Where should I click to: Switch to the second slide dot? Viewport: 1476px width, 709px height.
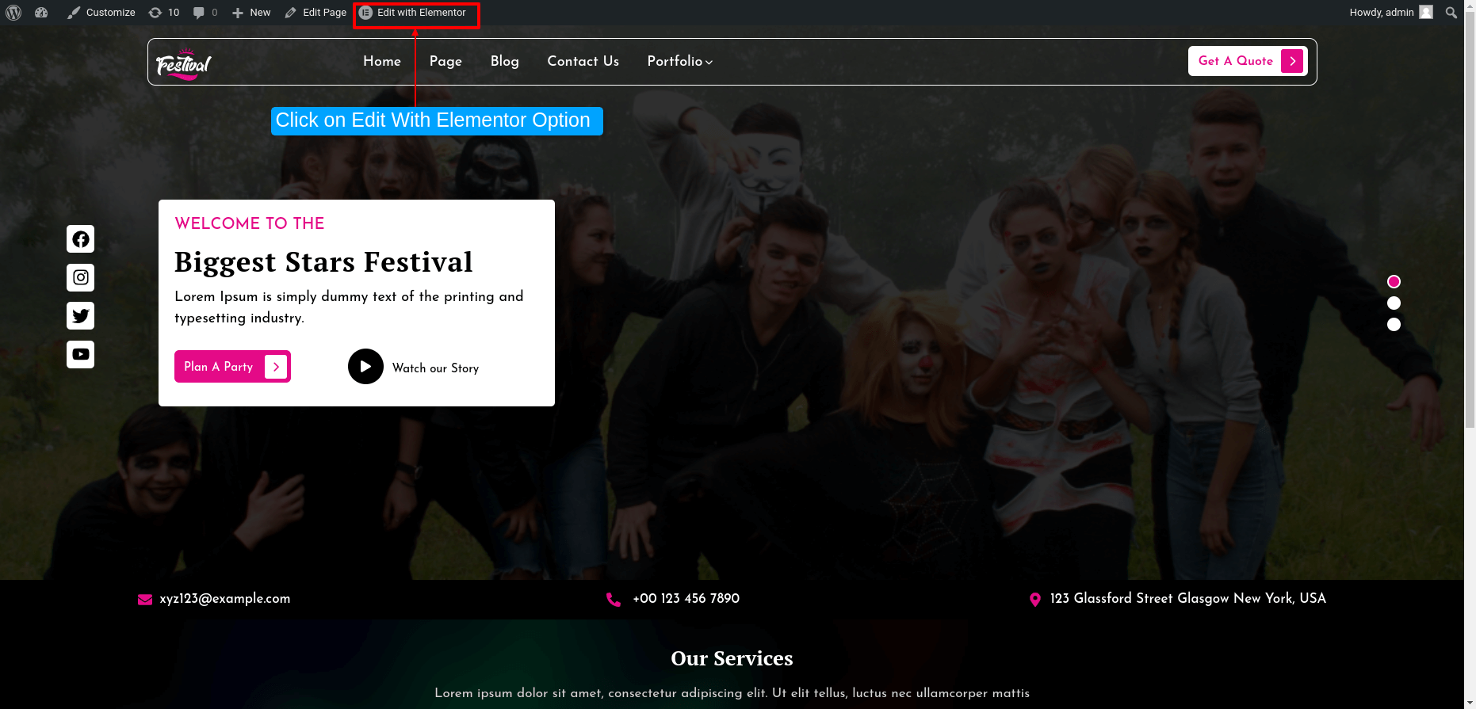pos(1394,303)
